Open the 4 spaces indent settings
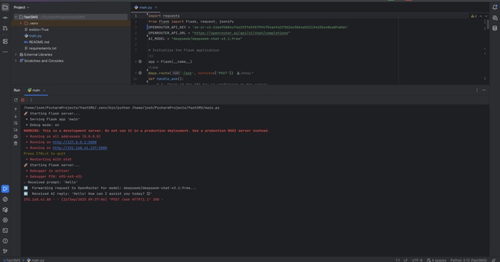500x262 pixels. click(437, 260)
